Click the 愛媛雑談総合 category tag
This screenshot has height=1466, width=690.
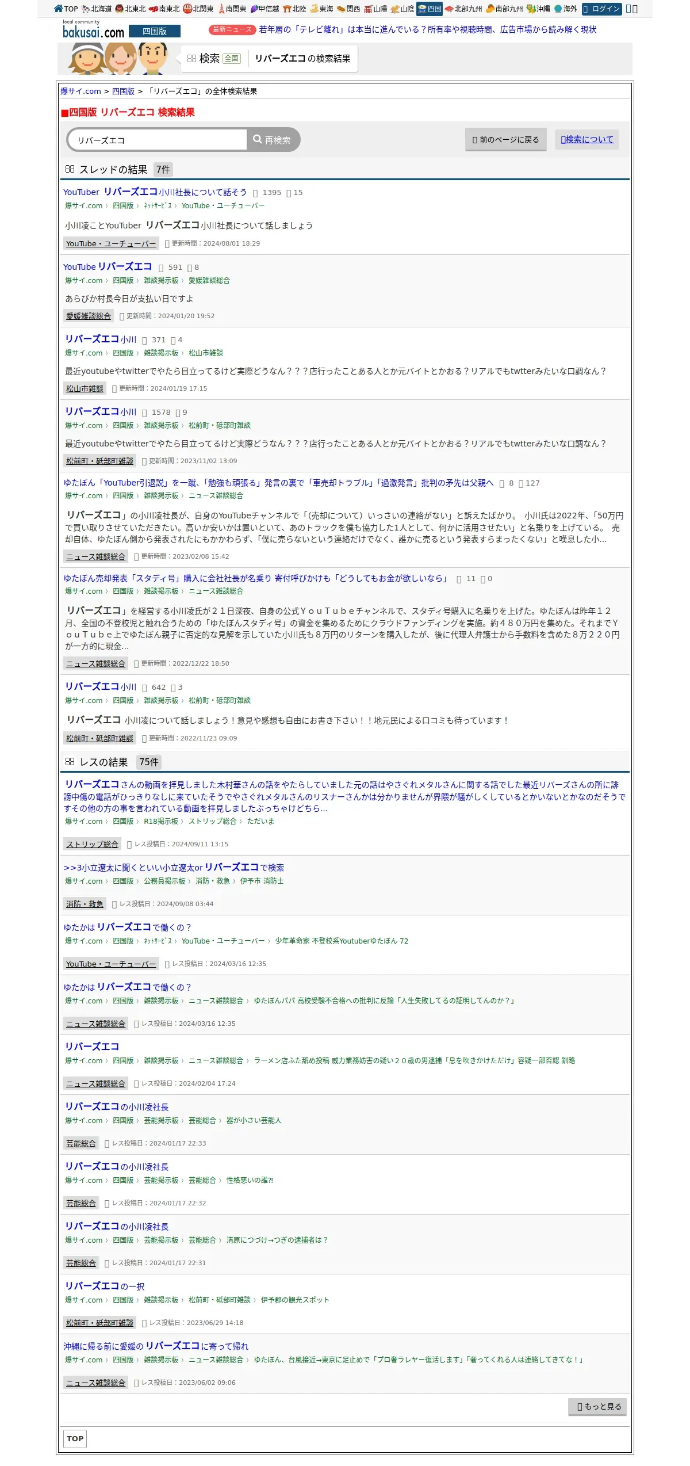(x=89, y=316)
